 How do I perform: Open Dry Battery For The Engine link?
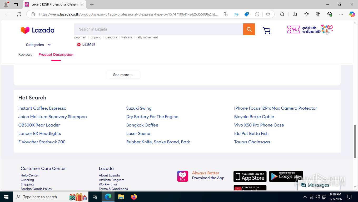point(152,117)
